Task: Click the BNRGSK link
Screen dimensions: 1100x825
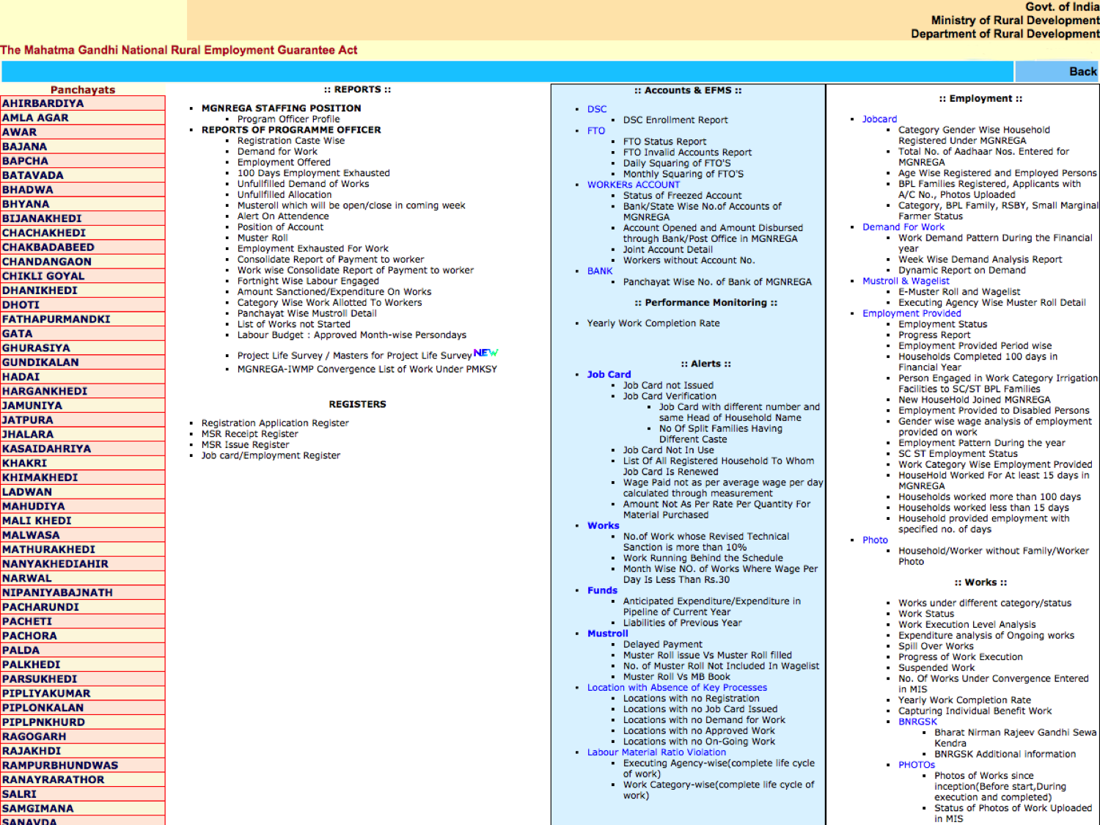Action: pyautogui.click(x=917, y=722)
